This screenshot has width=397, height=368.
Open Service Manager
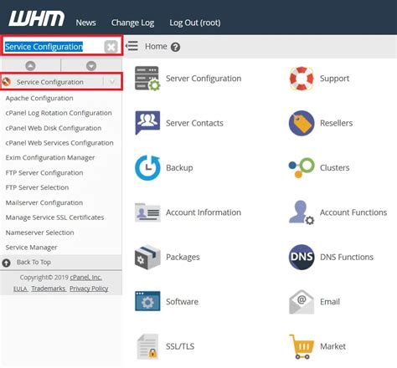tap(31, 248)
